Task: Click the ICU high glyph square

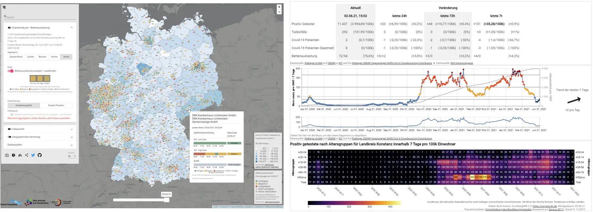Action: pyautogui.click(x=40, y=78)
